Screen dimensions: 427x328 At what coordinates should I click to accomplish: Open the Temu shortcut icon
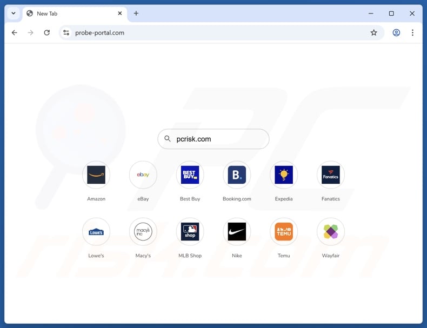coord(284,232)
